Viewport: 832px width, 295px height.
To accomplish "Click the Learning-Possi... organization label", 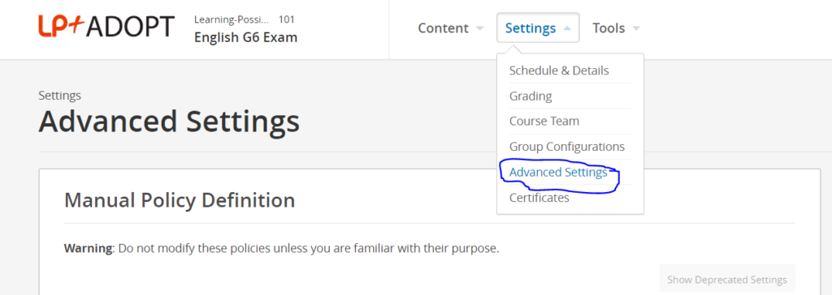I will [231, 20].
